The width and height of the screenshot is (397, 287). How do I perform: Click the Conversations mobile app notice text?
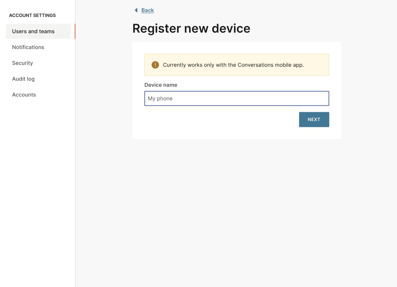pos(233,65)
